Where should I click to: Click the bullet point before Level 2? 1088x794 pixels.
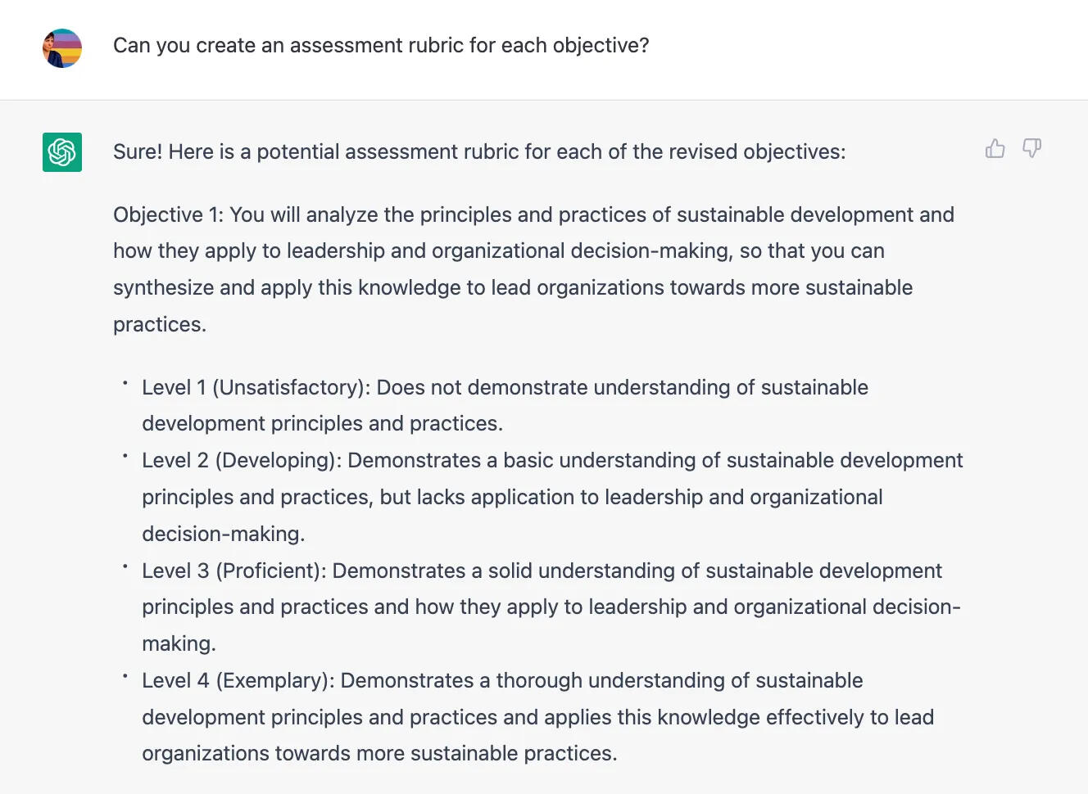(x=125, y=456)
